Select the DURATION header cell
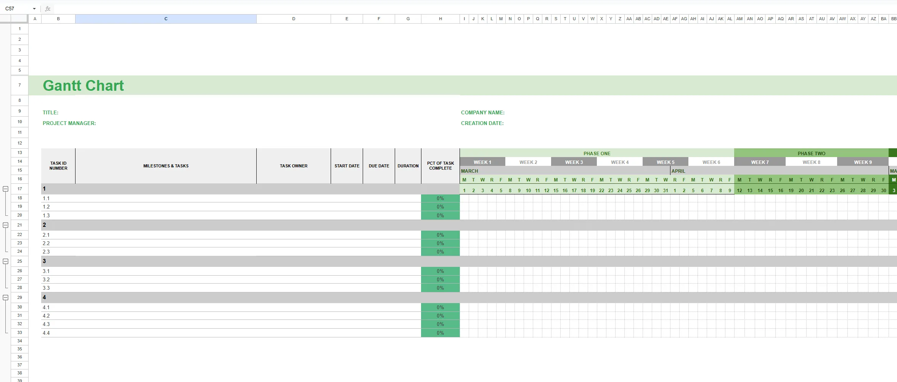This screenshot has height=382, width=897. click(x=408, y=166)
